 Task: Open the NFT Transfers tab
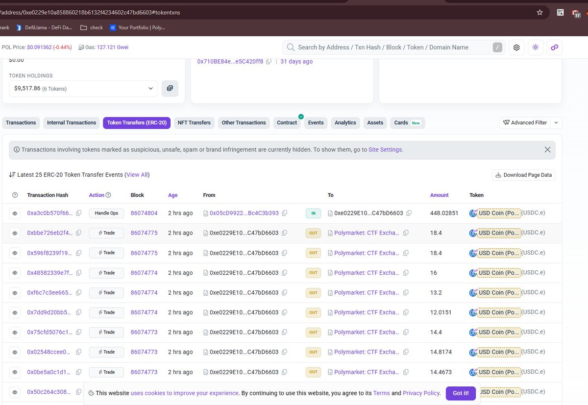pos(194,123)
